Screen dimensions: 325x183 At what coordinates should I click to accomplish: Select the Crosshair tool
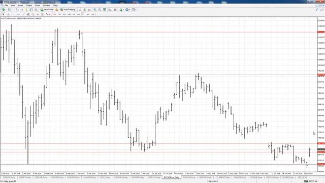point(8,14)
